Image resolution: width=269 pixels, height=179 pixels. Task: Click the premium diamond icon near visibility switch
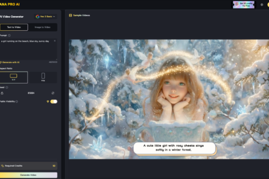point(47,101)
